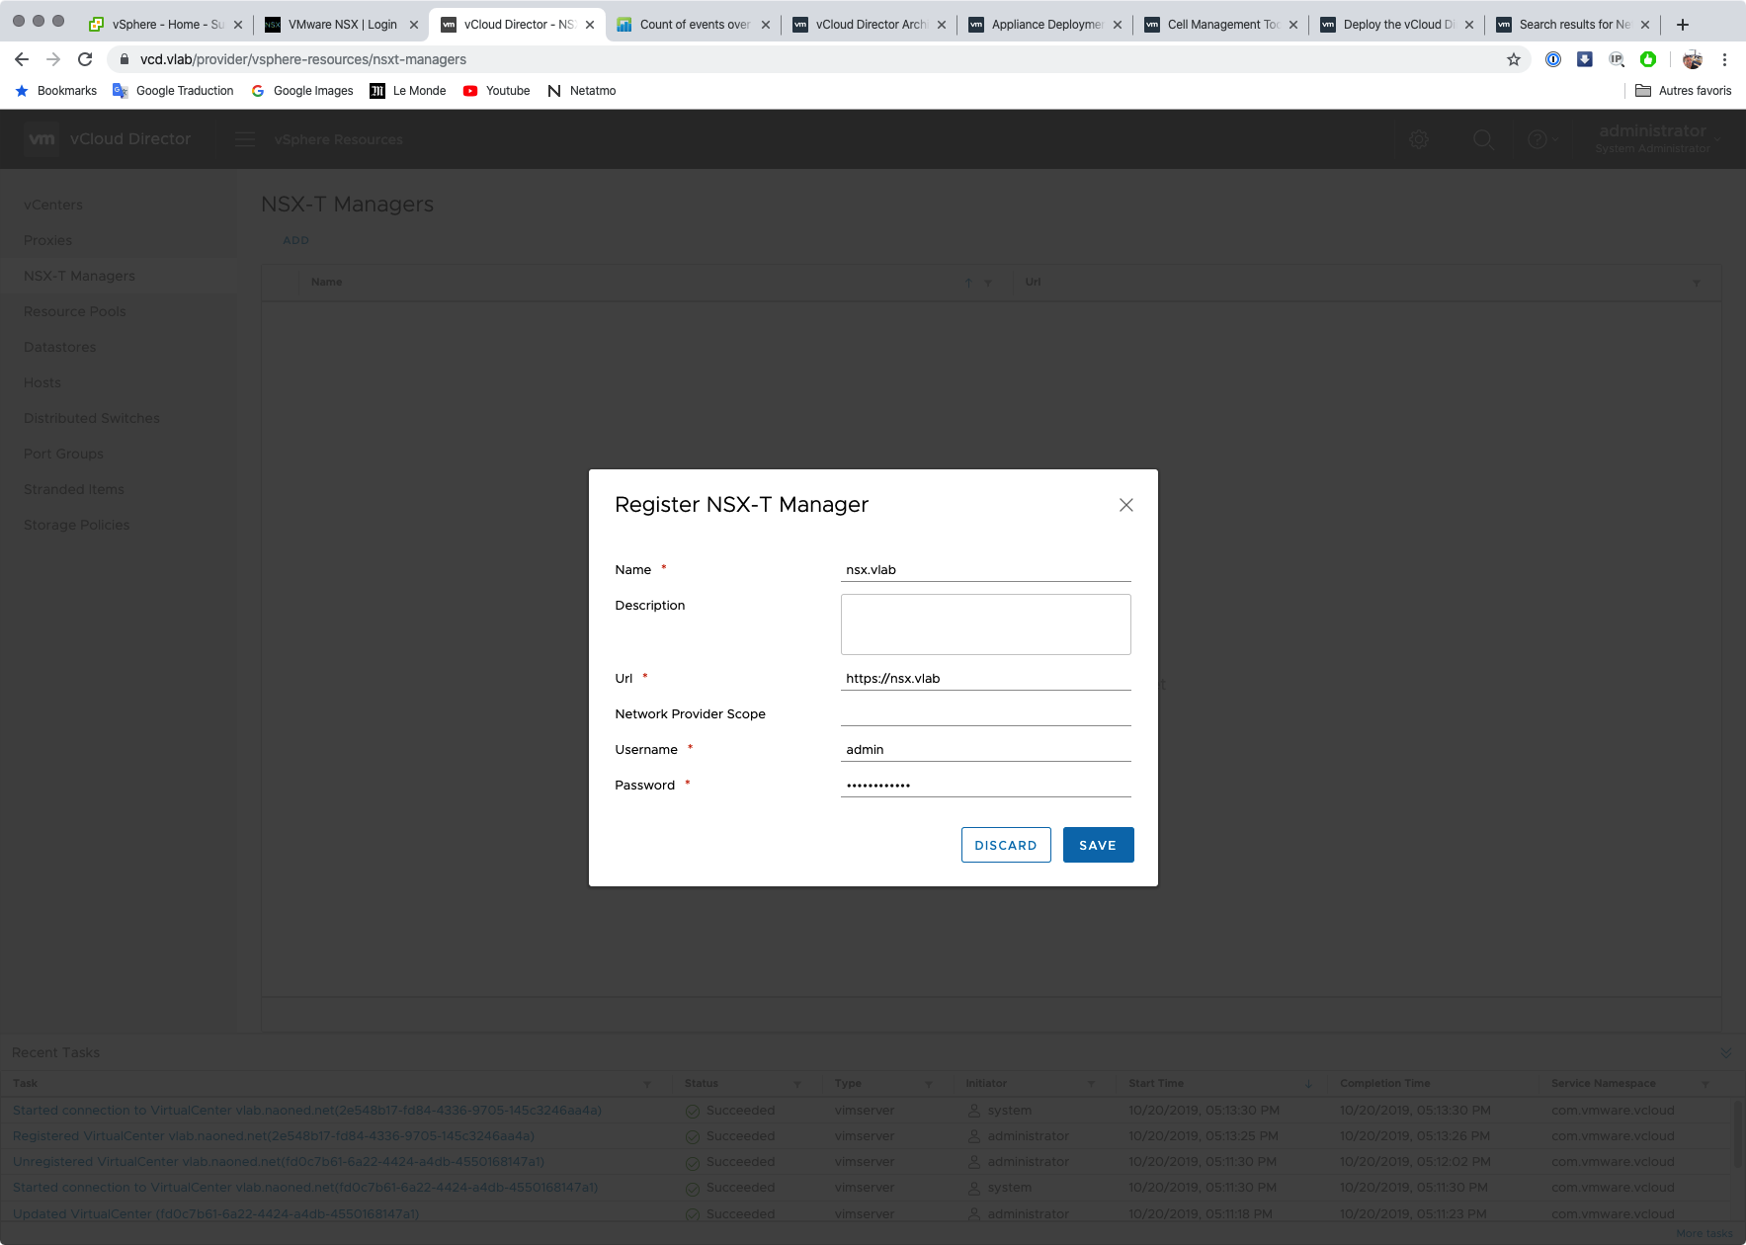Close the Register NSX-T Manager dialog
1746x1245 pixels.
1125,505
